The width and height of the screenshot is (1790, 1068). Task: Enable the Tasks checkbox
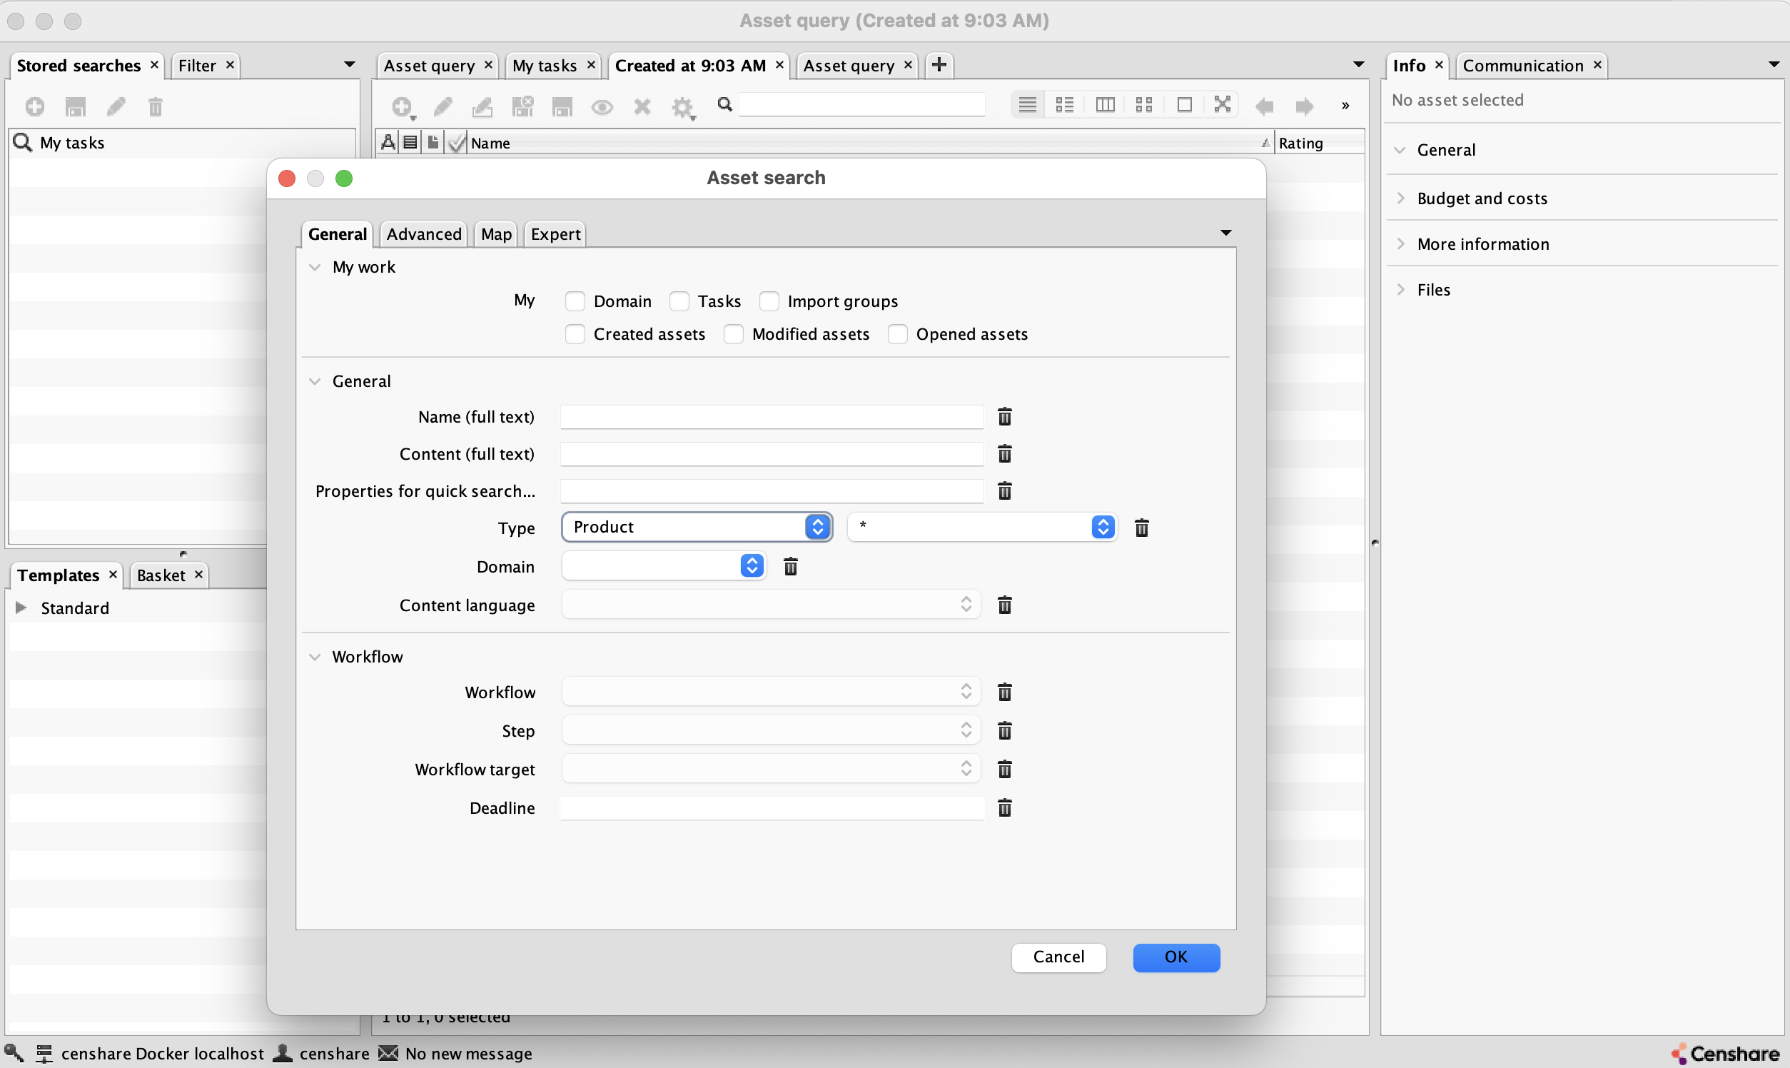[x=679, y=301]
